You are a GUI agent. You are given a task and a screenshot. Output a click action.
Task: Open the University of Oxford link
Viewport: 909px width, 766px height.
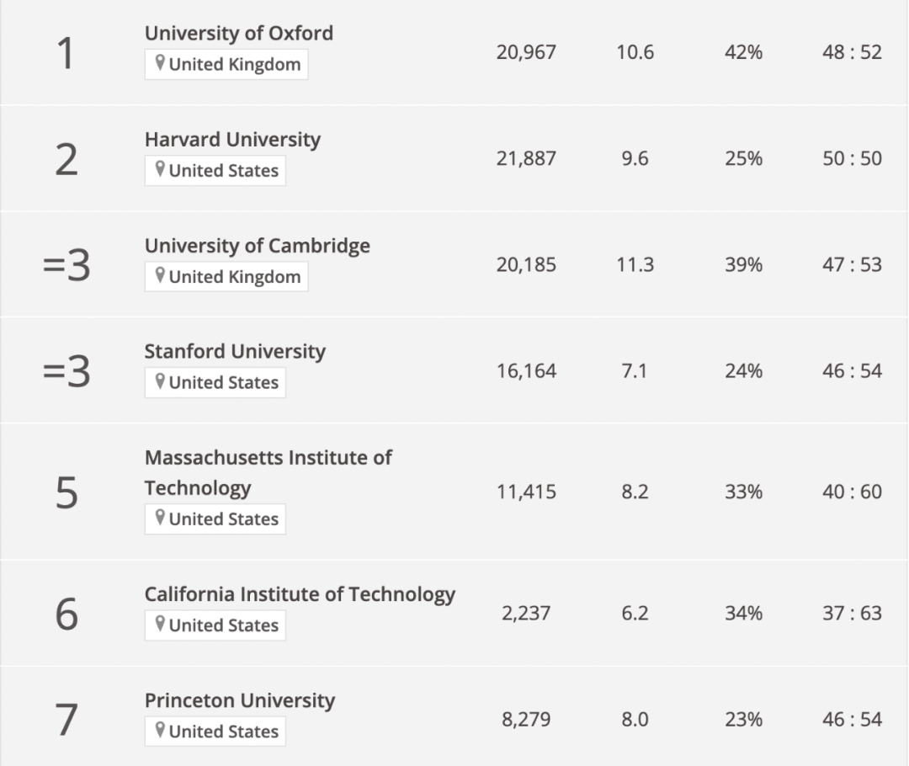coord(239,34)
